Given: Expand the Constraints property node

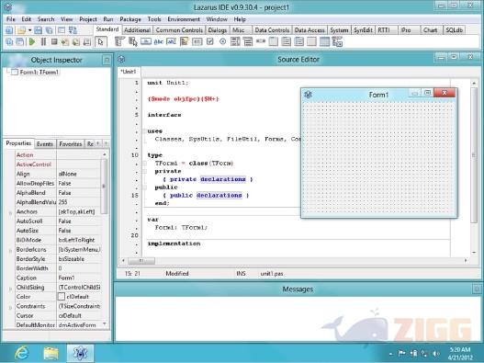Looking at the screenshot, I should tap(10, 307).
